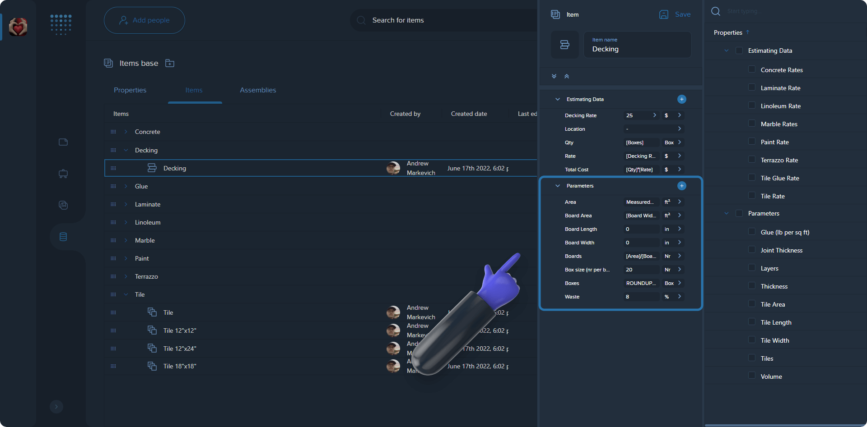
Task: Check the Estimating Data checkbox
Action: [739, 50]
